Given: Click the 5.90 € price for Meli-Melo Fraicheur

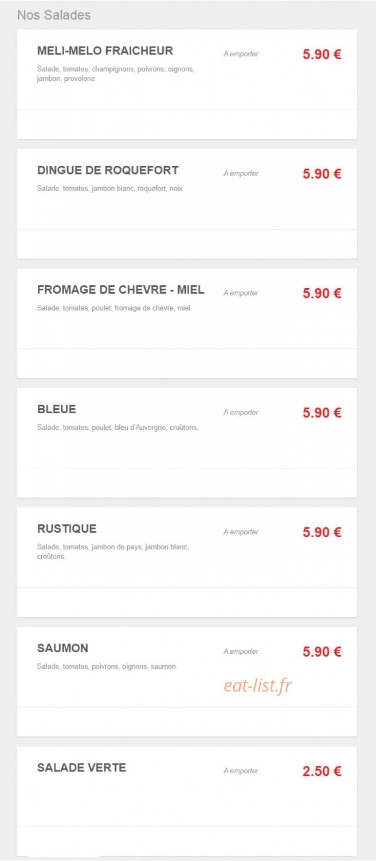Looking at the screenshot, I should [322, 55].
